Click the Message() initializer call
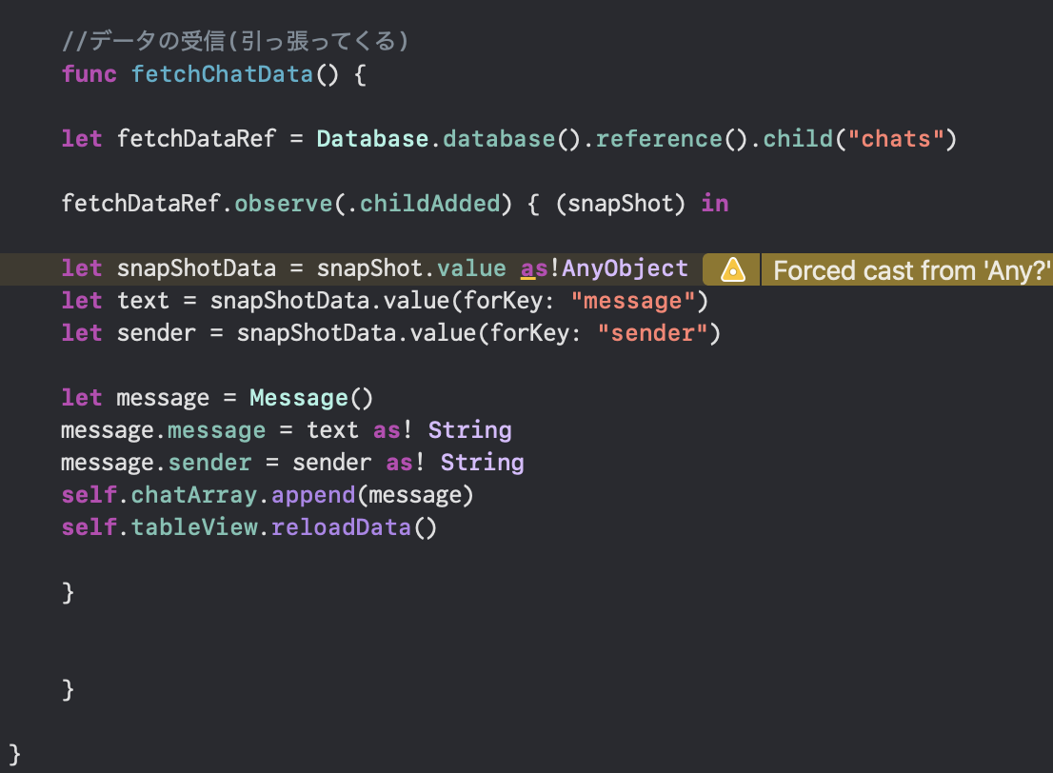1053x773 pixels. (311, 398)
